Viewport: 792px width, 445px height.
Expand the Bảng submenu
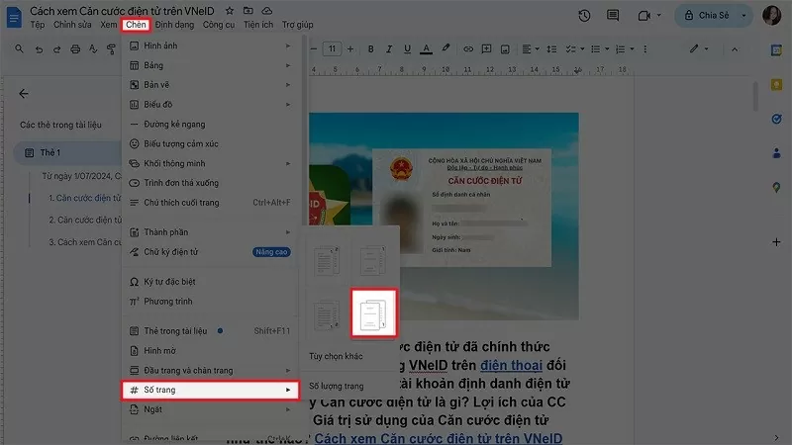click(x=210, y=65)
